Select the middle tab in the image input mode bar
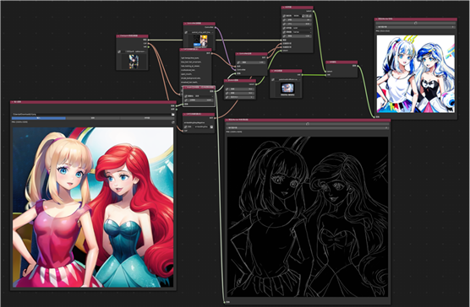This screenshot has width=470, height=307. pos(93,118)
